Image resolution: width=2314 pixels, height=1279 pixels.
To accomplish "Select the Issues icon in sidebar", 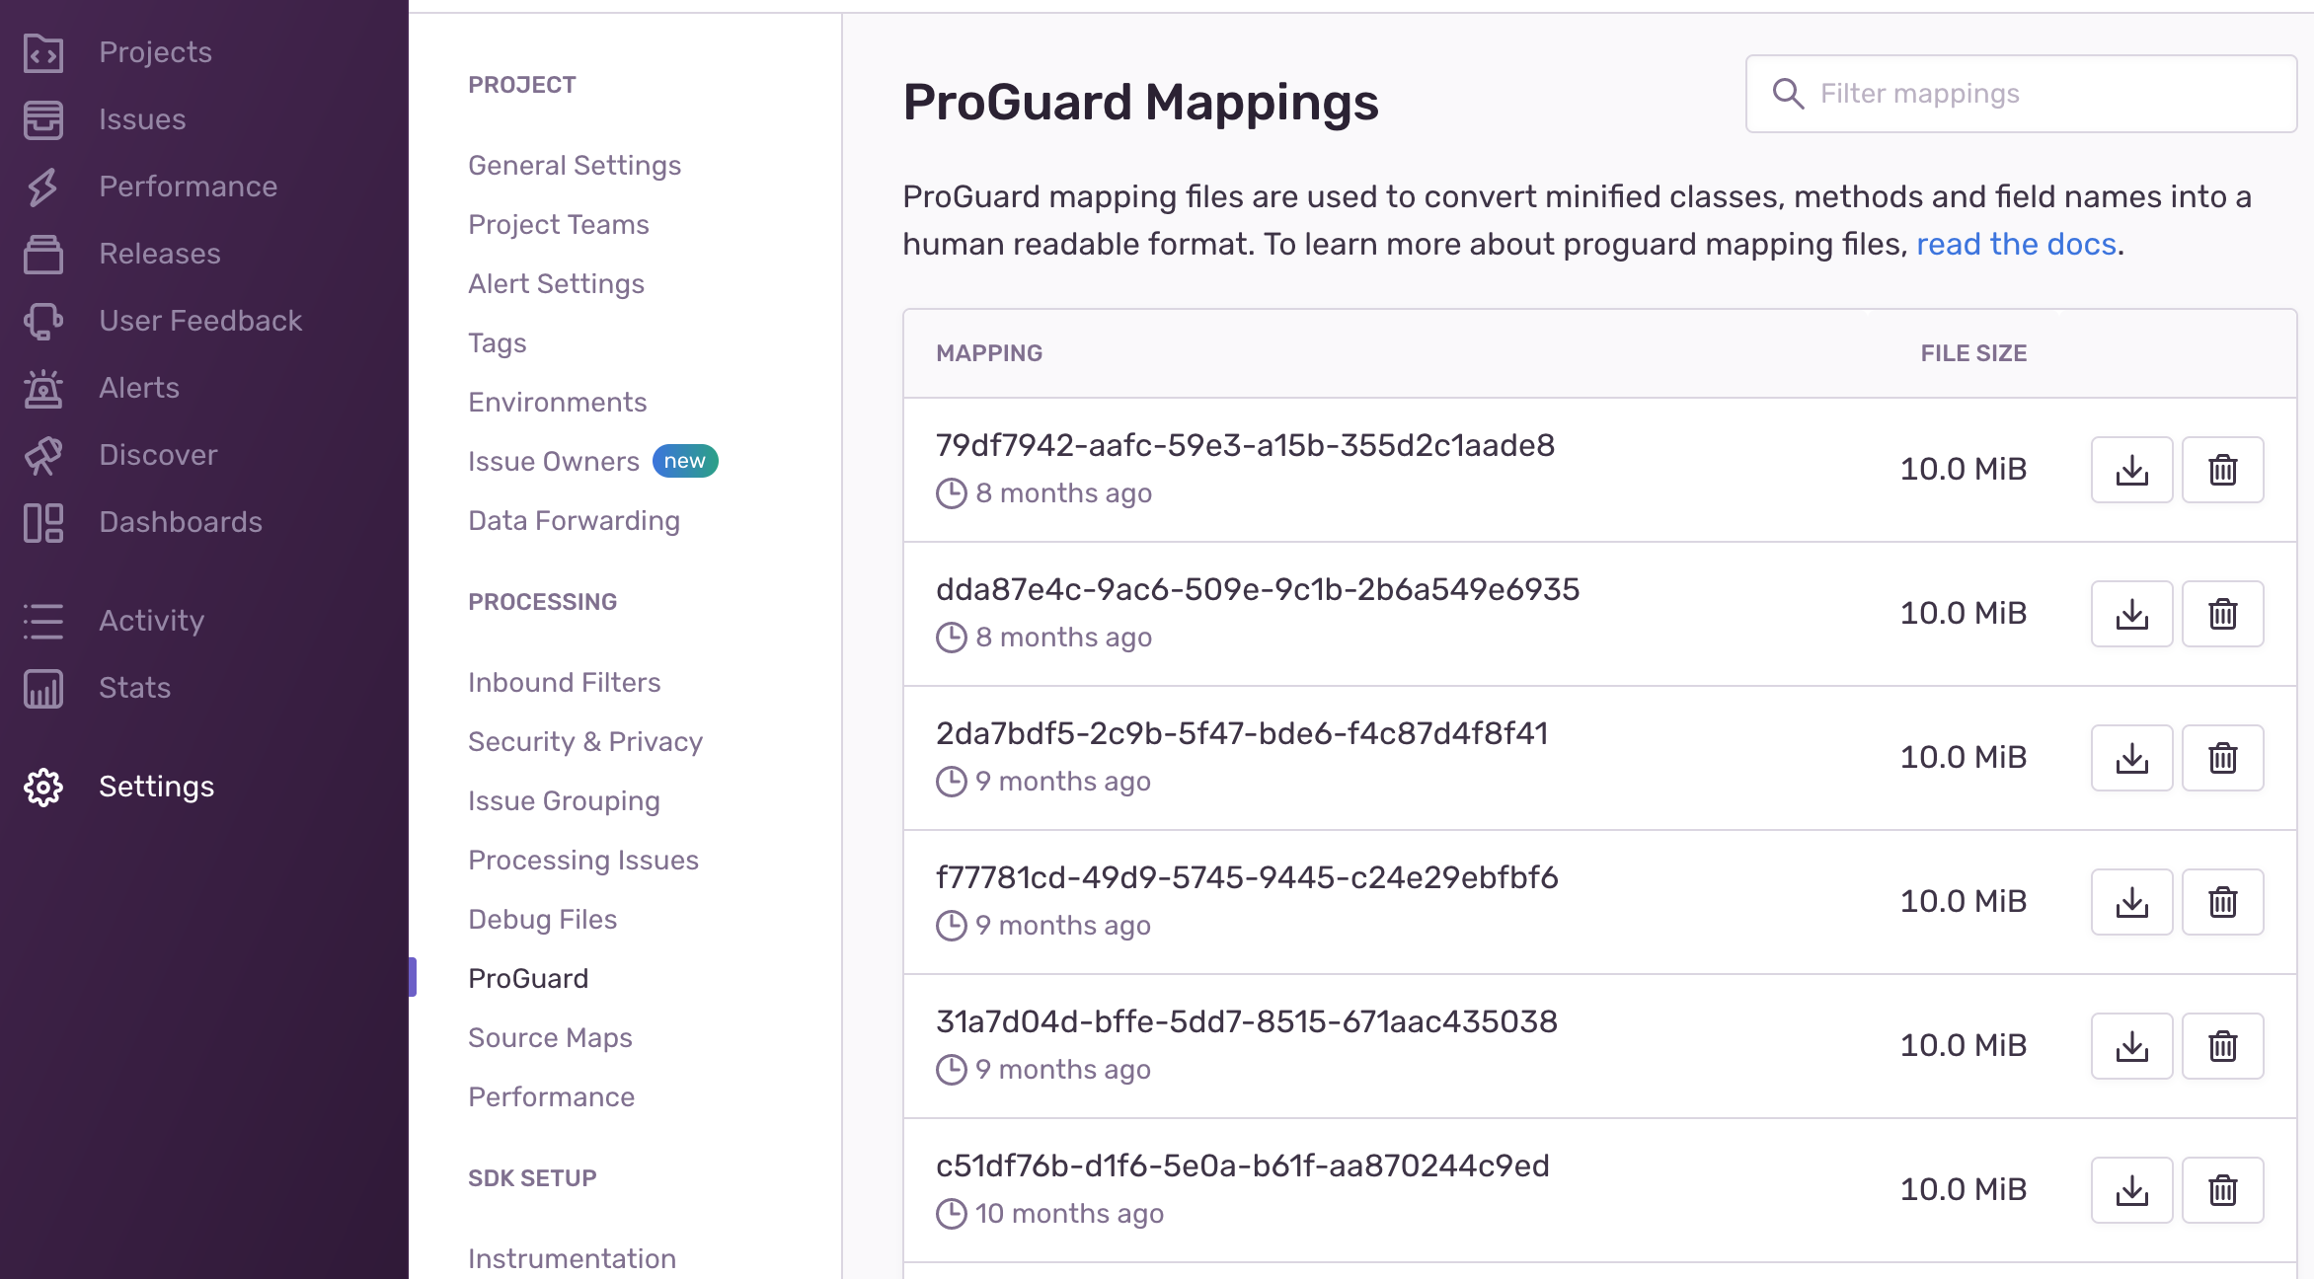I will tap(41, 119).
